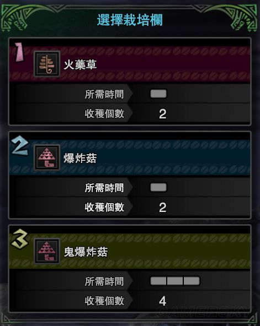Click the 爆炸菇 mushroom icon
Screen dimensions: 260x326
click(47, 157)
